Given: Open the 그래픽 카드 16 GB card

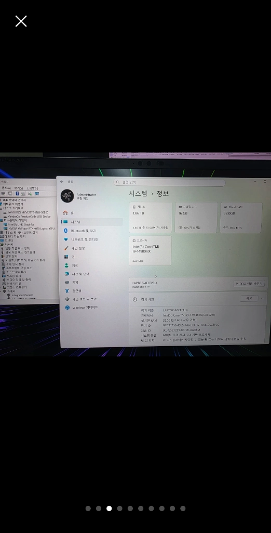Looking at the screenshot, I should coord(196,218).
